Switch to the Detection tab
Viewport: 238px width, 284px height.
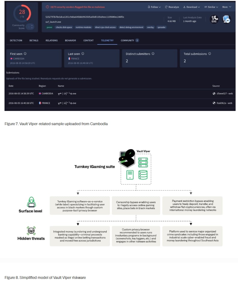[16, 40]
